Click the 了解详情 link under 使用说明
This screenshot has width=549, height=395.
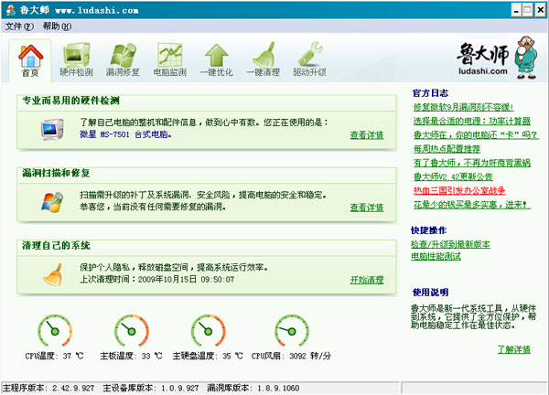click(x=514, y=349)
